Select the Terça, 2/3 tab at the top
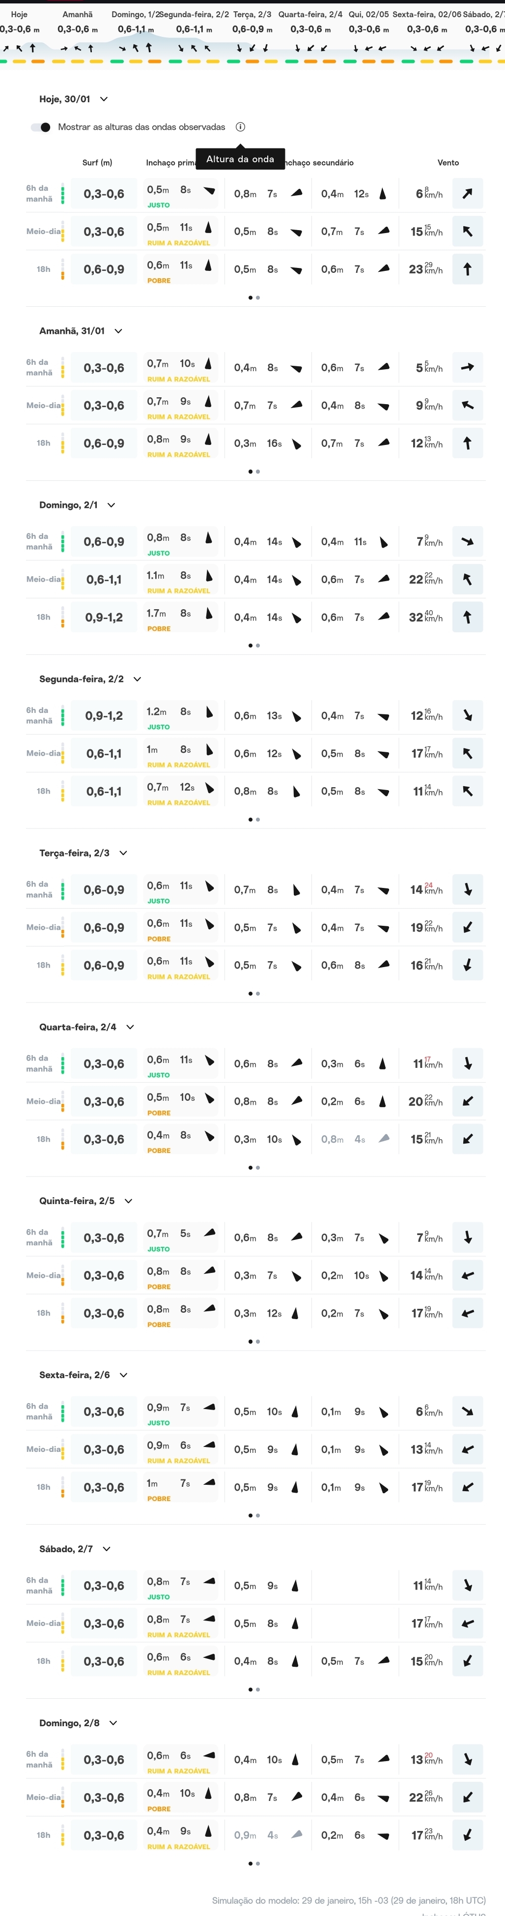Viewport: 505px width, 1916px height. (252, 14)
